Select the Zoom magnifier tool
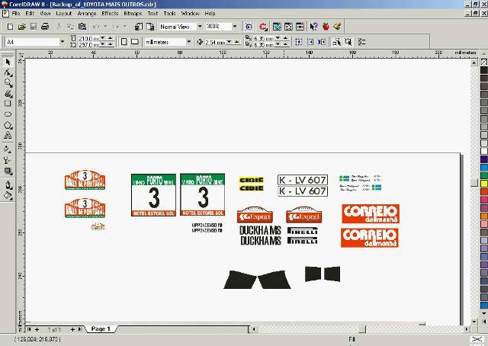Screen dimensions: 488x346 [8, 83]
